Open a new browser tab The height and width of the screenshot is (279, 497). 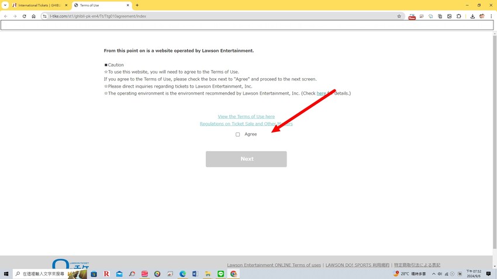[137, 5]
